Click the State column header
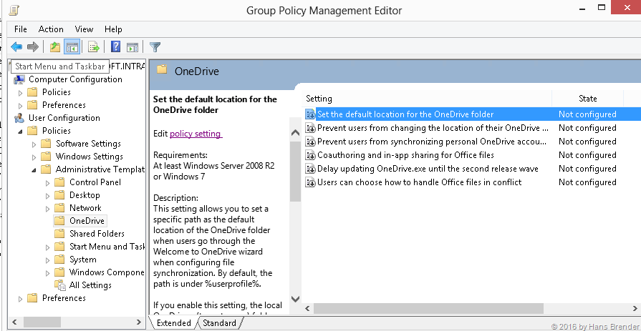The width and height of the screenshot is (641, 331). click(587, 99)
